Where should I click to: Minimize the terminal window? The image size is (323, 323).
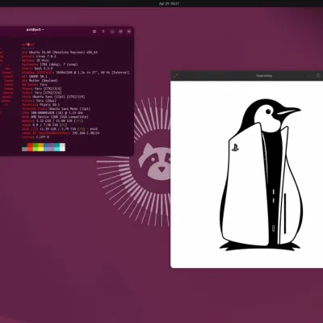click(x=112, y=31)
